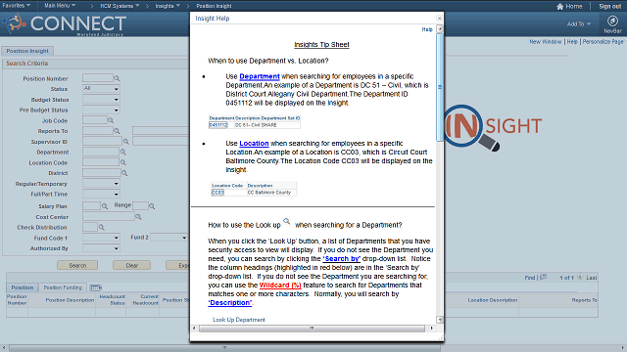This screenshot has height=352, width=627.
Task: Click dialog vertical scrollbar down arrow
Action: pos(440,320)
